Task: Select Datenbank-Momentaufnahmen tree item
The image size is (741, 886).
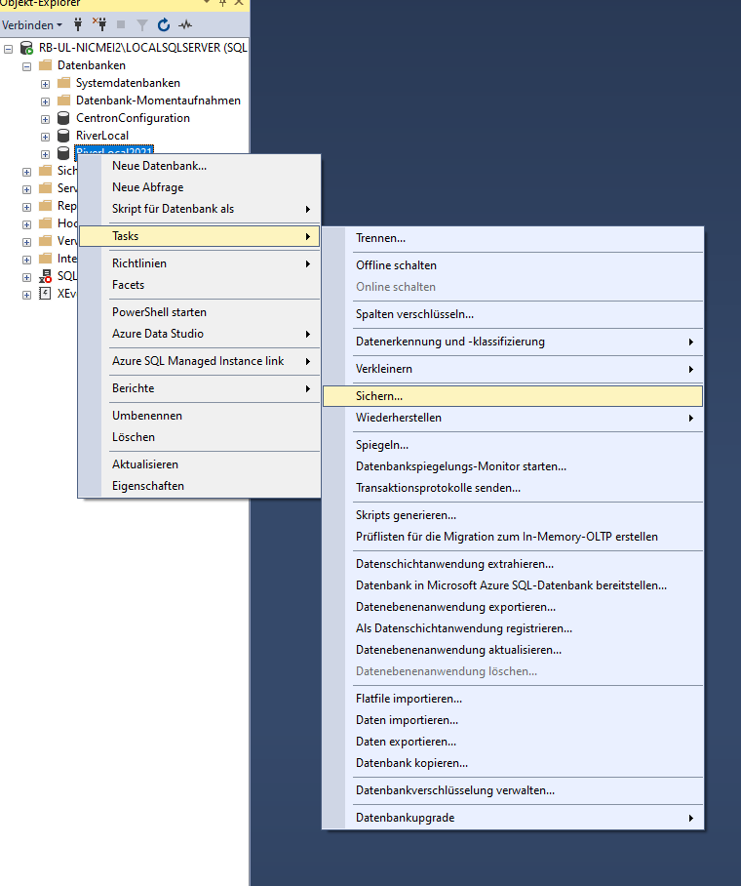Action: (x=158, y=101)
